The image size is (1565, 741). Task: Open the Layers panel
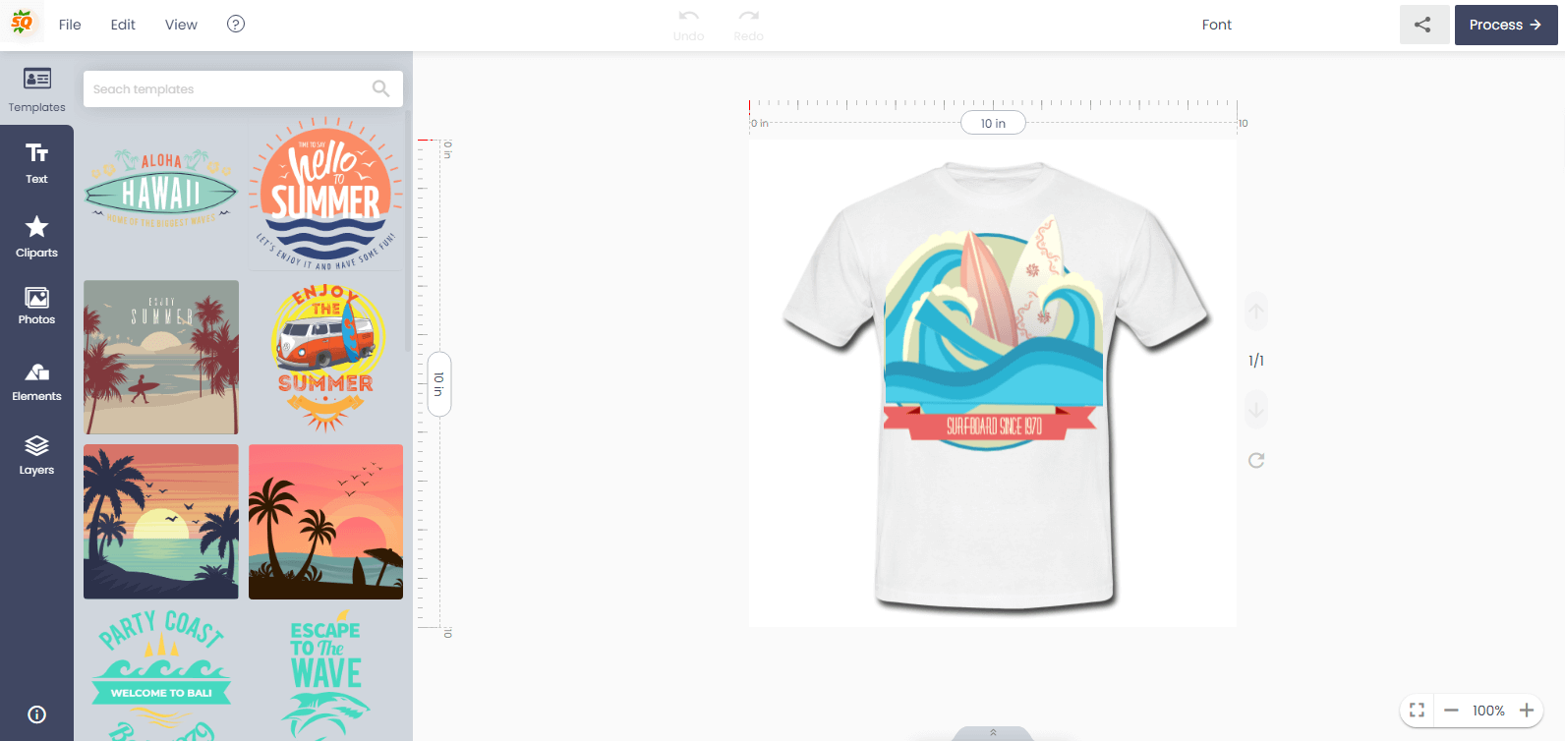click(x=36, y=455)
